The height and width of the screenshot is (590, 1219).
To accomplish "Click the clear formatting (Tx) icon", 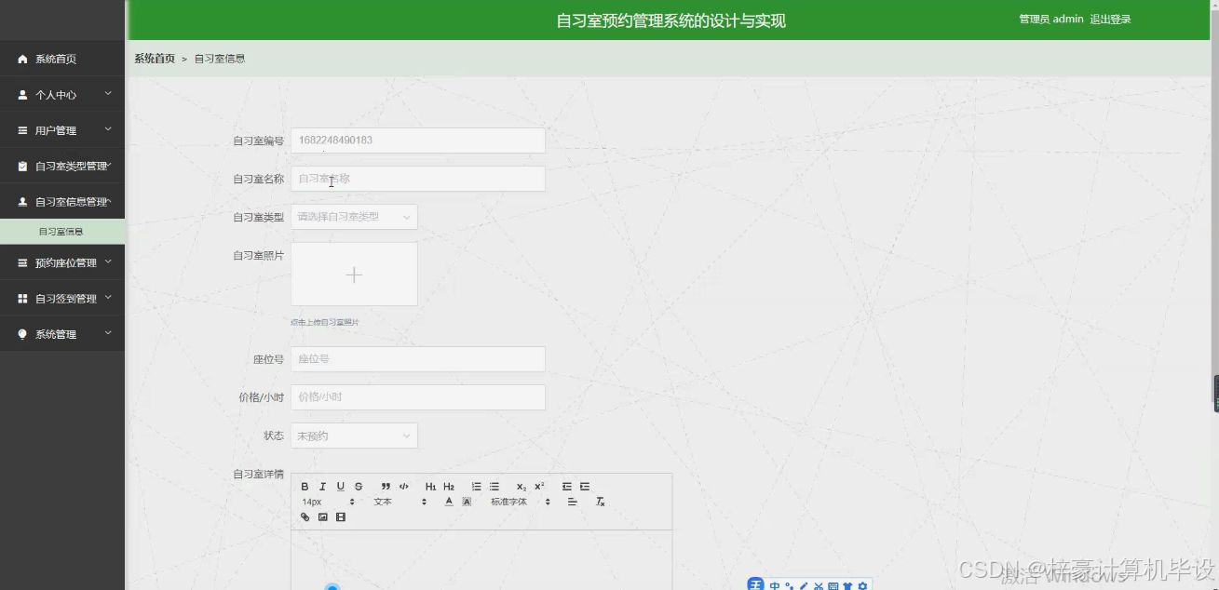I will tap(601, 502).
